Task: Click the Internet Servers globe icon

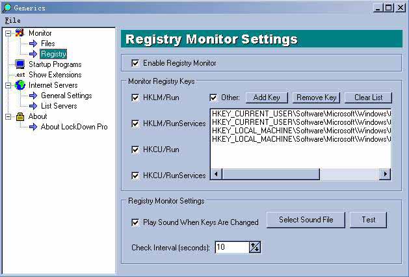Action: (x=20, y=85)
